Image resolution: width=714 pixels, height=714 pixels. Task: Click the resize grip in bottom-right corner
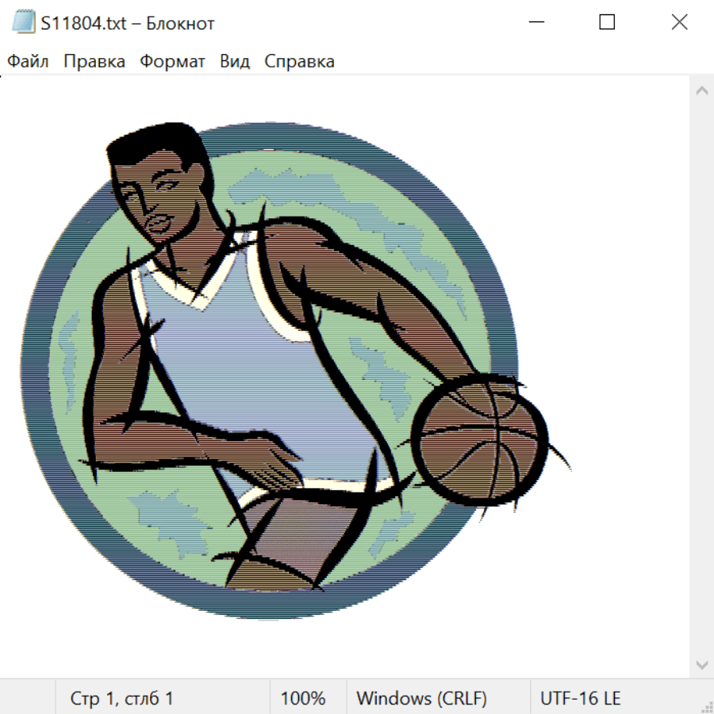click(x=706, y=706)
